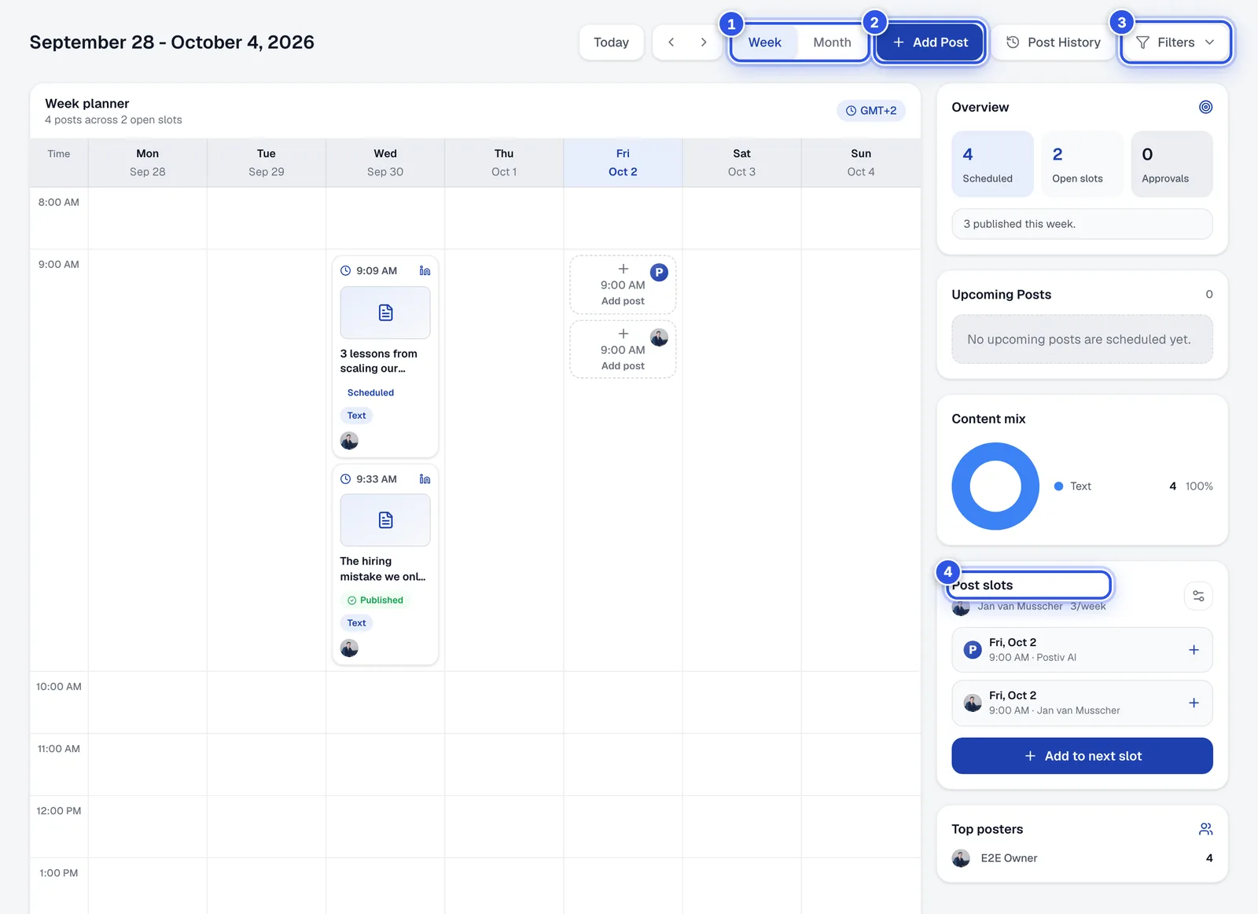Click plus on the Postiv AI slot
Viewport: 1258px width, 914px height.
[1194, 650]
